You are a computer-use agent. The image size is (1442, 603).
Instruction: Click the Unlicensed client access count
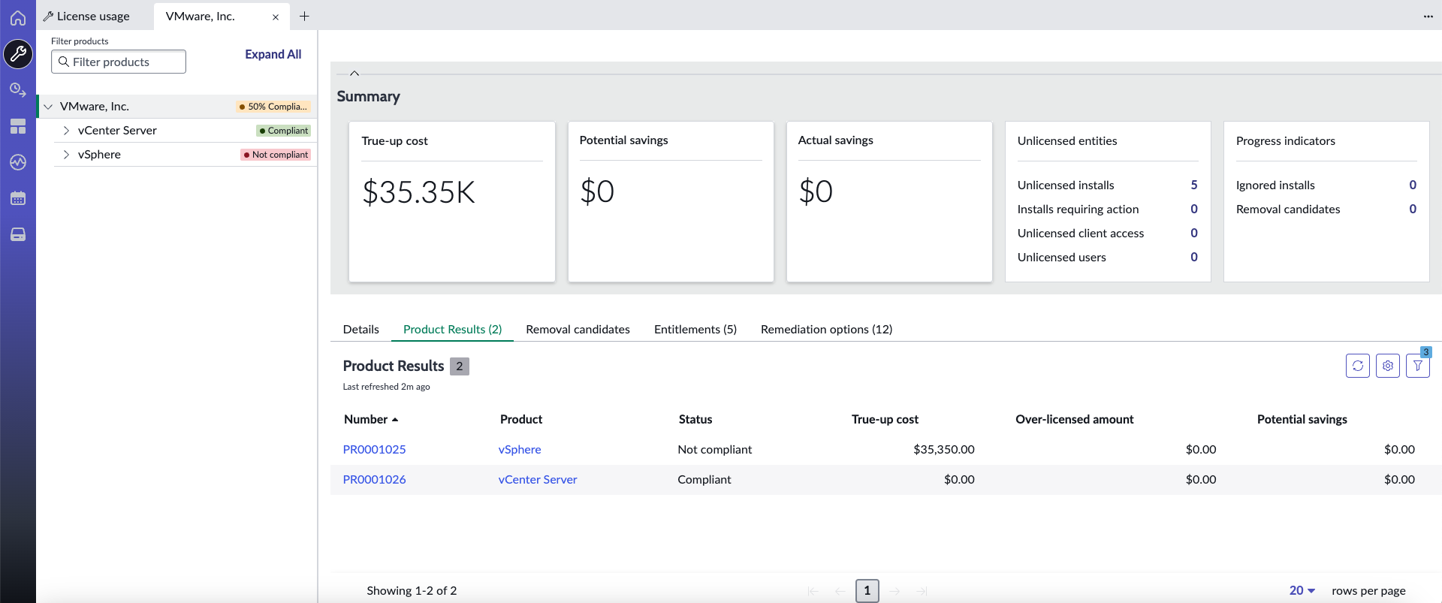coord(1194,233)
